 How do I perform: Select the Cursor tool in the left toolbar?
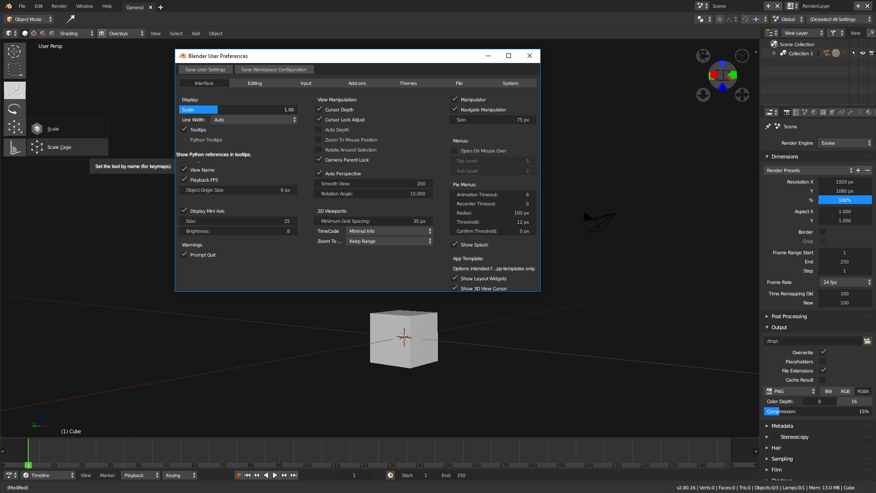[14, 52]
